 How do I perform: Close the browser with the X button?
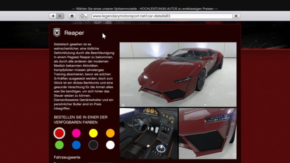[236, 16]
